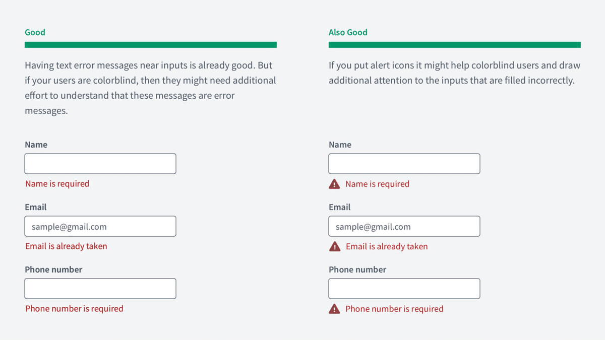Viewport: 605px width, 340px height.
Task: Click "Name is required" text next to alert icon
Action: point(377,184)
